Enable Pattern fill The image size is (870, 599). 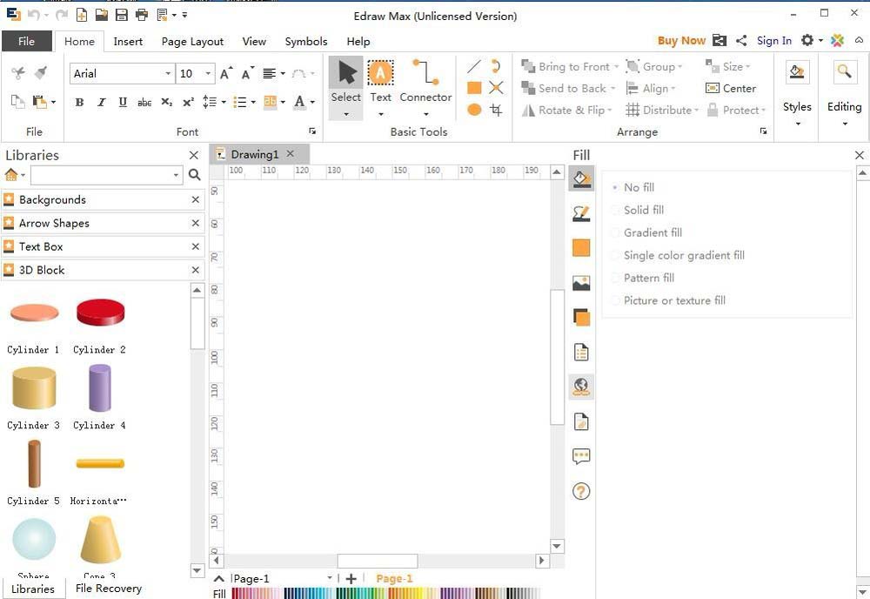coord(648,278)
